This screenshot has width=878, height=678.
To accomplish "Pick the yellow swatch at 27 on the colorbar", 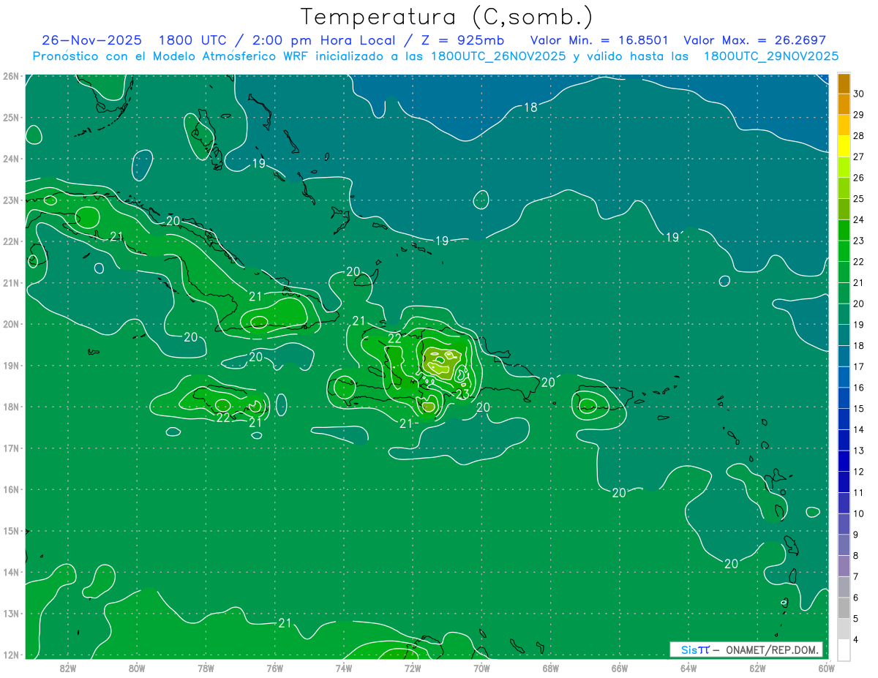I will 844,146.
